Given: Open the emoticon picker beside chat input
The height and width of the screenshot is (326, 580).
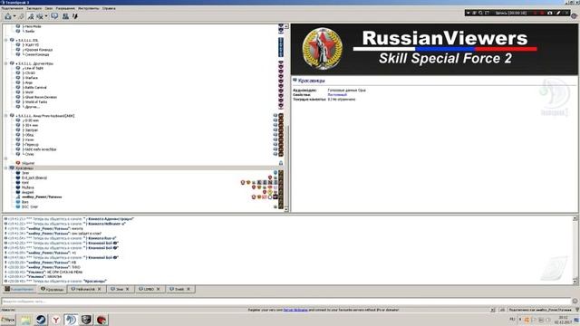Looking at the screenshot, I should 575,302.
